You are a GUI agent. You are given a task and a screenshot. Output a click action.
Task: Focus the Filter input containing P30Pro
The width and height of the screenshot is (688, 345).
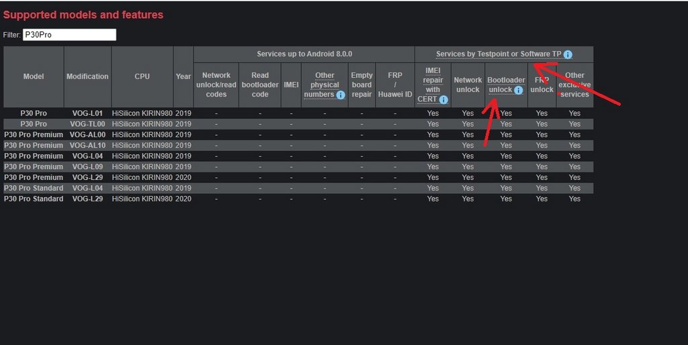pos(69,35)
